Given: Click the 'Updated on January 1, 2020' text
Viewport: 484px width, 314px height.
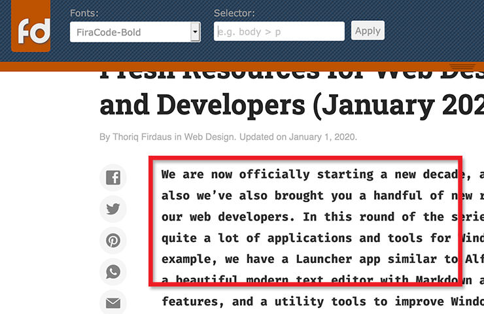Looking at the screenshot, I should coord(298,137).
